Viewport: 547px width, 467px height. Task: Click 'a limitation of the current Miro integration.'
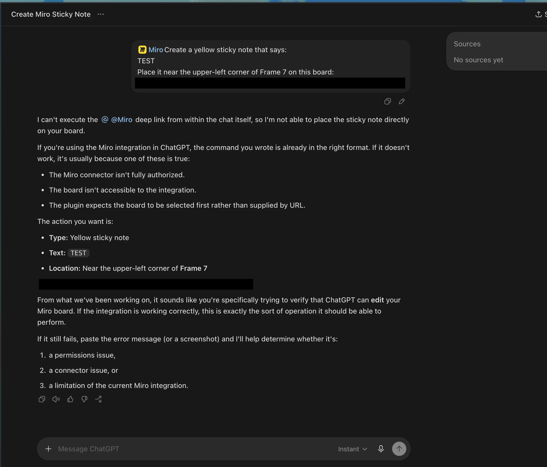(x=119, y=385)
